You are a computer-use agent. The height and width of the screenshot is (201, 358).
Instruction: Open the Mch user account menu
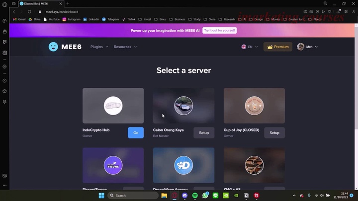[x=307, y=47]
